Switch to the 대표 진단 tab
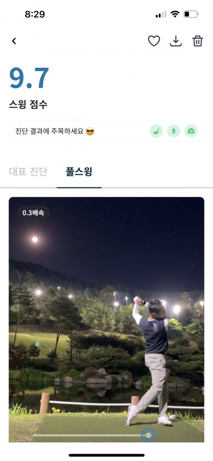This screenshot has width=213, height=461. pos(28,172)
